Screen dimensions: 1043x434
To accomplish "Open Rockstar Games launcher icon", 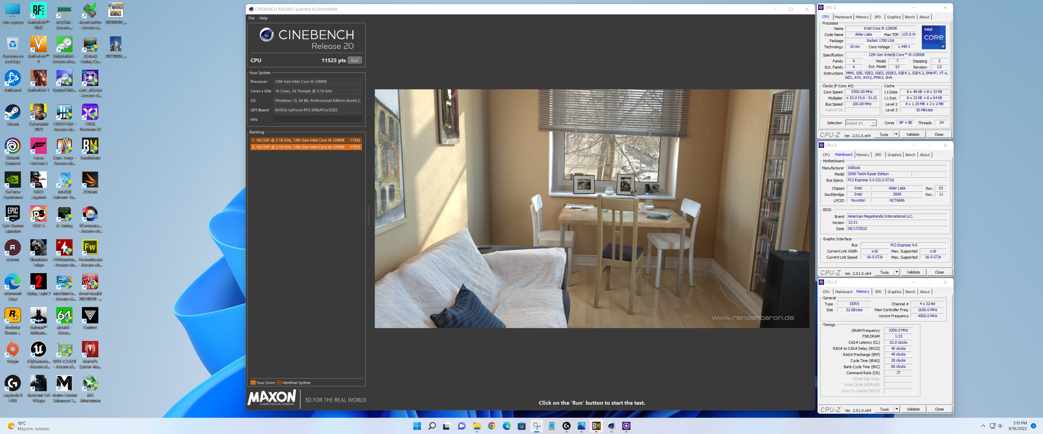I will 12,321.
